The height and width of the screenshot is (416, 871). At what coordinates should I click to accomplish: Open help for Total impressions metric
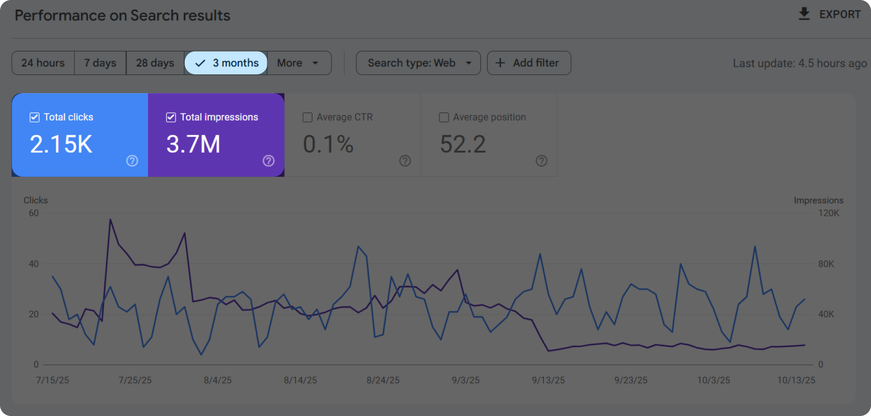[x=268, y=161]
